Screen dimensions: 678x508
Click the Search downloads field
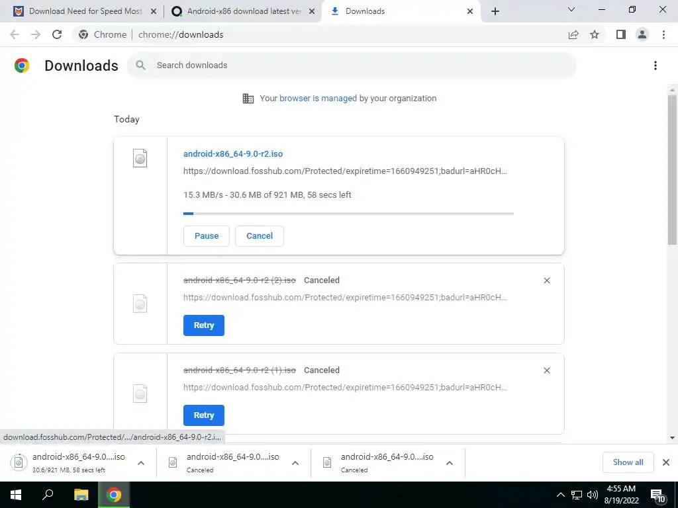point(352,65)
